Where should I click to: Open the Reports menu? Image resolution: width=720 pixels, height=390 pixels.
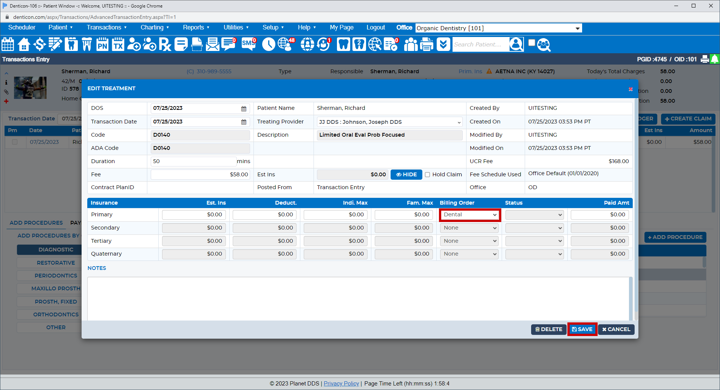coord(196,27)
